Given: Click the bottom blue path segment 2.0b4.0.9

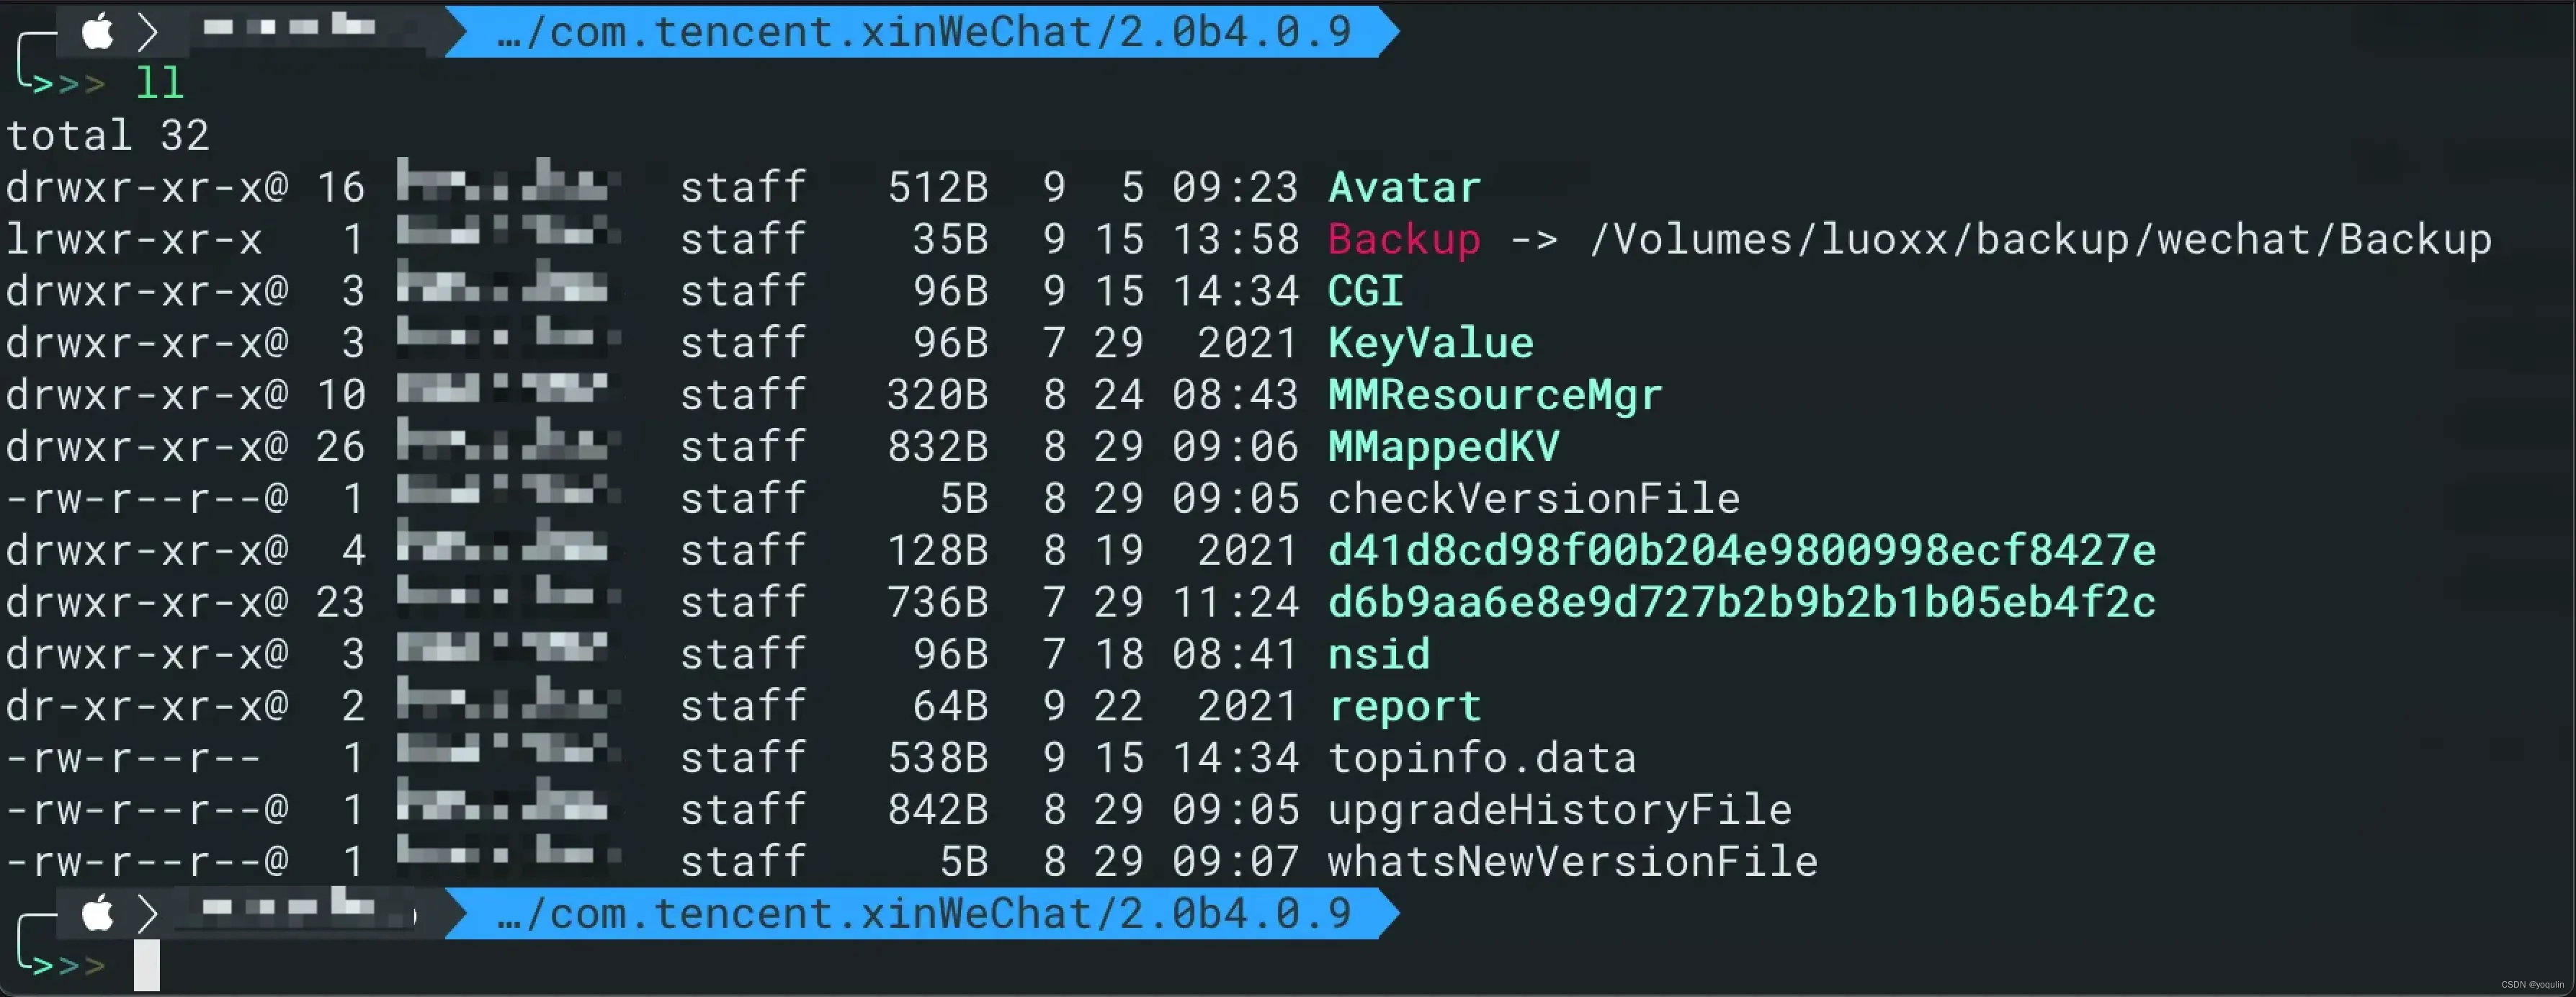Looking at the screenshot, I should click(x=1235, y=913).
